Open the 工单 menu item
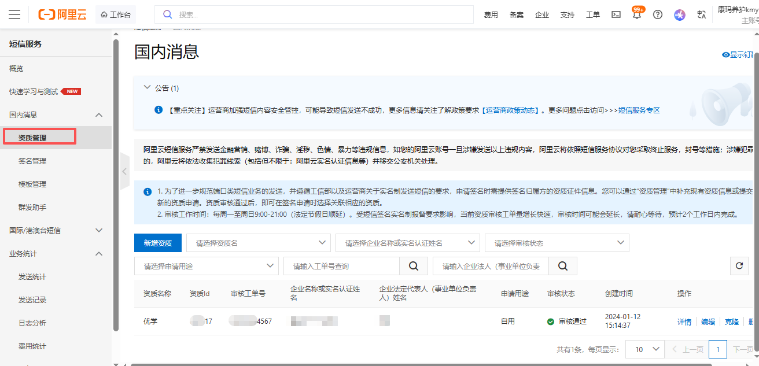 592,14
